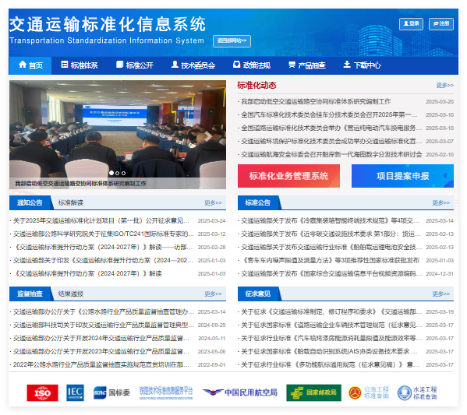This screenshot has height=415, width=467.
Task: Open the ISO logo link
Action: 42,392
